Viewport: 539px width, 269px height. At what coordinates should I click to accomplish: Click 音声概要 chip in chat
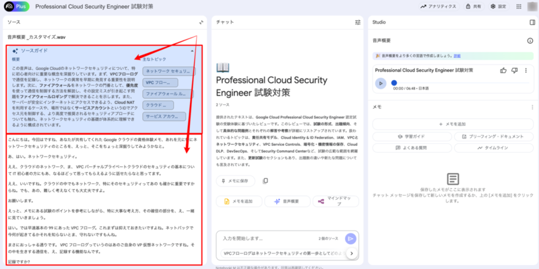point(288,201)
